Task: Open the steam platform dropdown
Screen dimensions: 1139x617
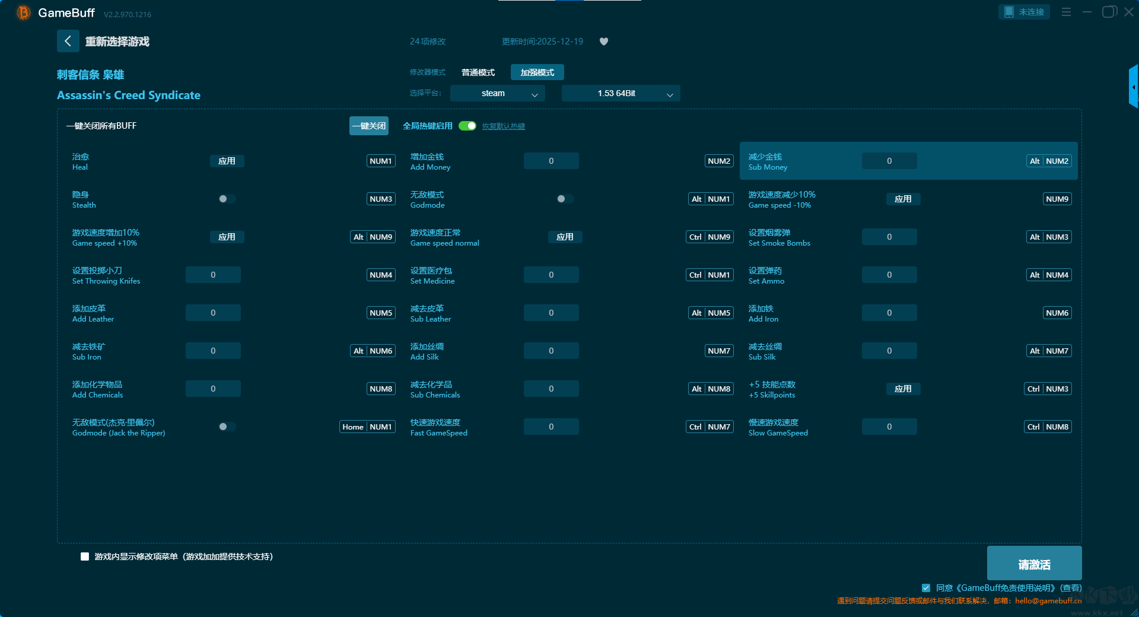Action: 497,93
